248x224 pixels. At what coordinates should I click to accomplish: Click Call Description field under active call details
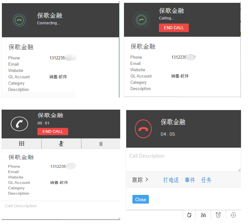tap(60, 210)
